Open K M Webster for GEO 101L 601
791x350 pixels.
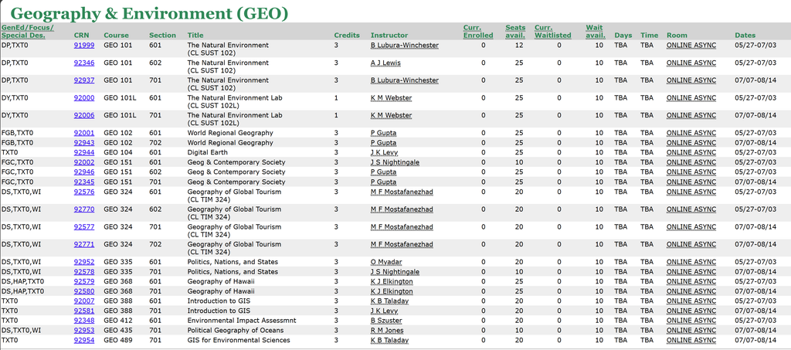(x=391, y=98)
